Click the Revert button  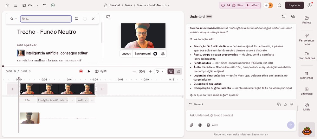(x=196, y=104)
